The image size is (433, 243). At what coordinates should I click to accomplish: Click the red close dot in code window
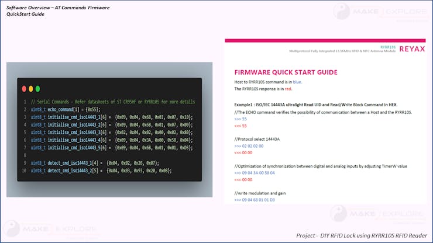(x=24, y=89)
